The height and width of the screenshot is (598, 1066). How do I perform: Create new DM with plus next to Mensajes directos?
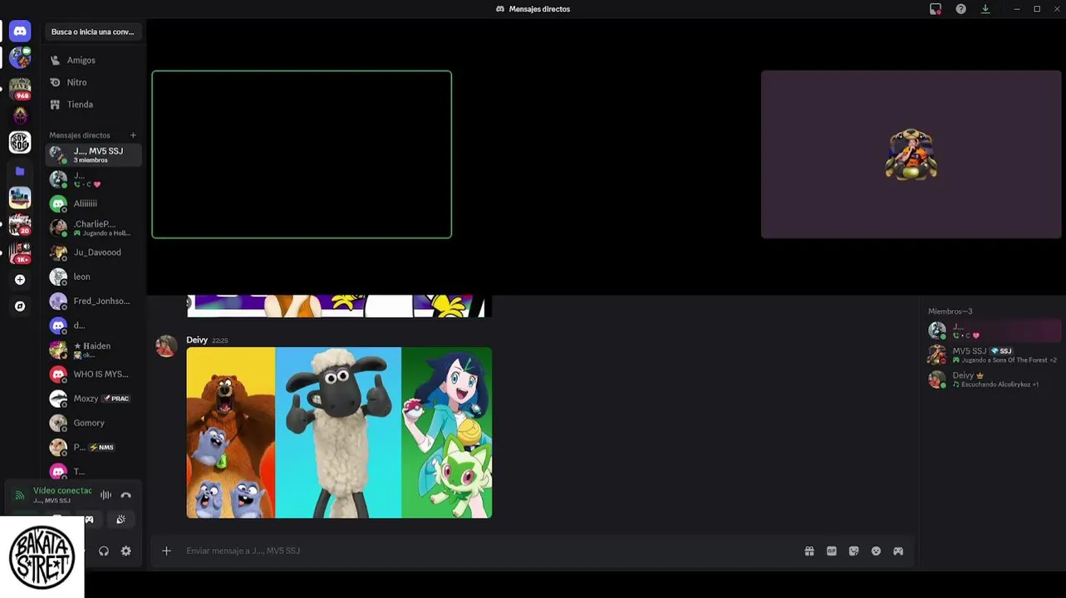133,135
